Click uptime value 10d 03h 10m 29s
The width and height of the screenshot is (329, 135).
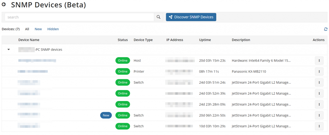click(x=212, y=126)
